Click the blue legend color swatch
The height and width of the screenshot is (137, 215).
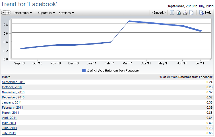pos(84,71)
